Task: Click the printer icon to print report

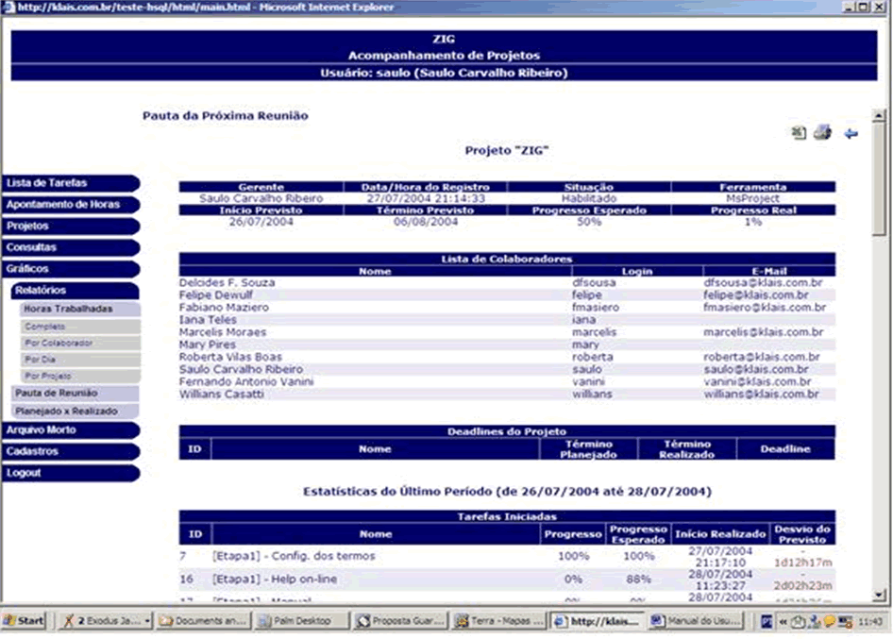Action: pyautogui.click(x=822, y=134)
